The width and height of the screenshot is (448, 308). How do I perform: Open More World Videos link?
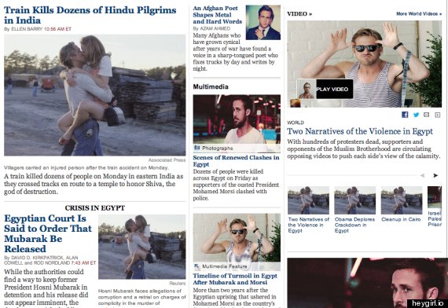(x=419, y=13)
